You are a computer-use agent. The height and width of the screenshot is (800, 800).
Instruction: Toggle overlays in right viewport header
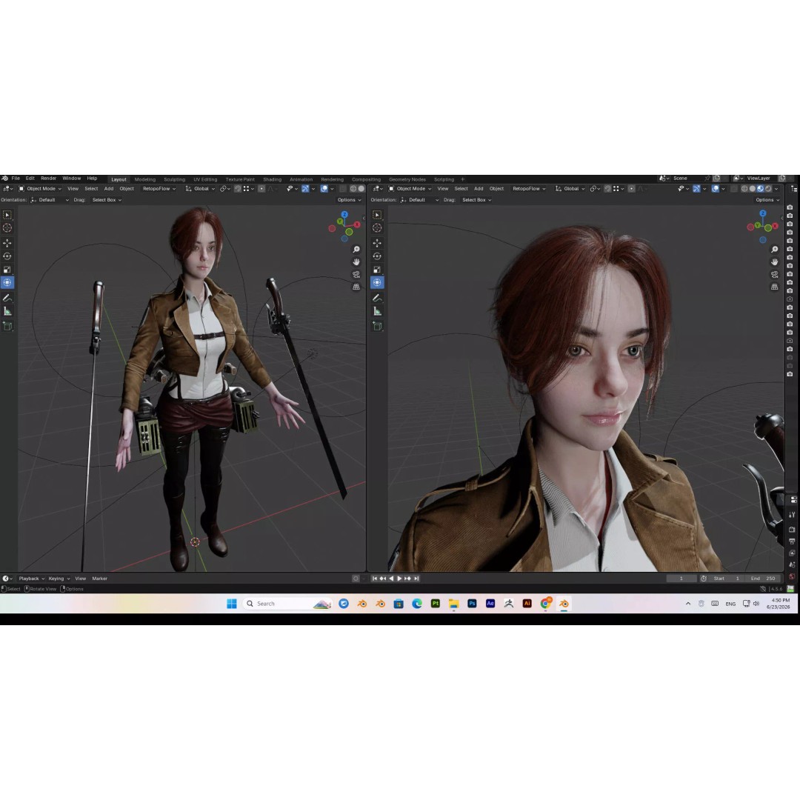(x=716, y=189)
